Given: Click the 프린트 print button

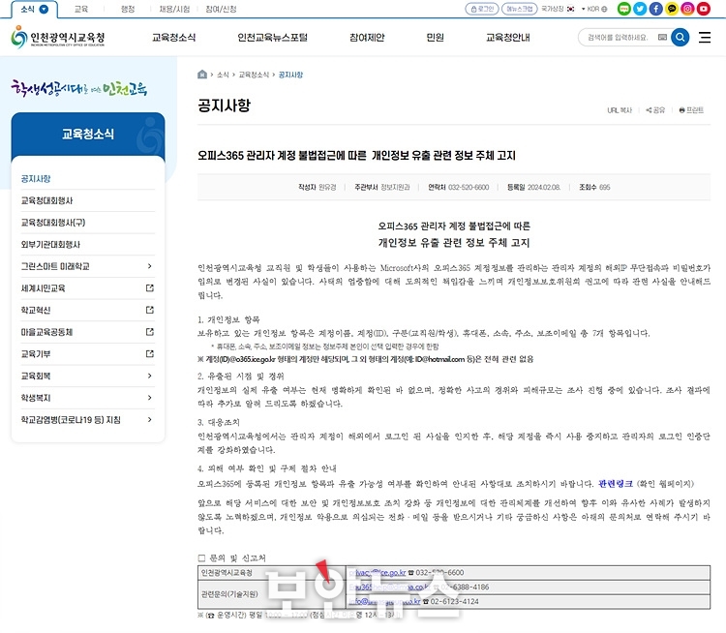Looking at the screenshot, I should [691, 110].
